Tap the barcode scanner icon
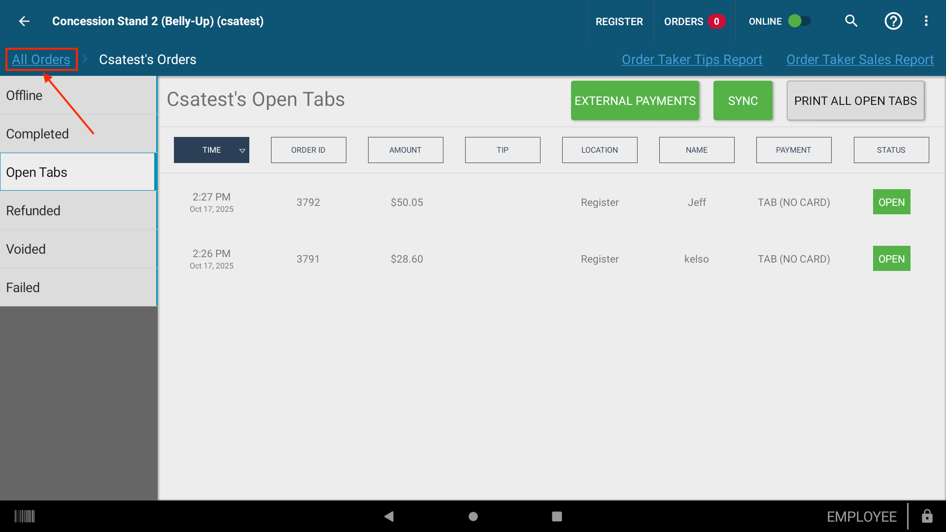 pyautogui.click(x=25, y=516)
